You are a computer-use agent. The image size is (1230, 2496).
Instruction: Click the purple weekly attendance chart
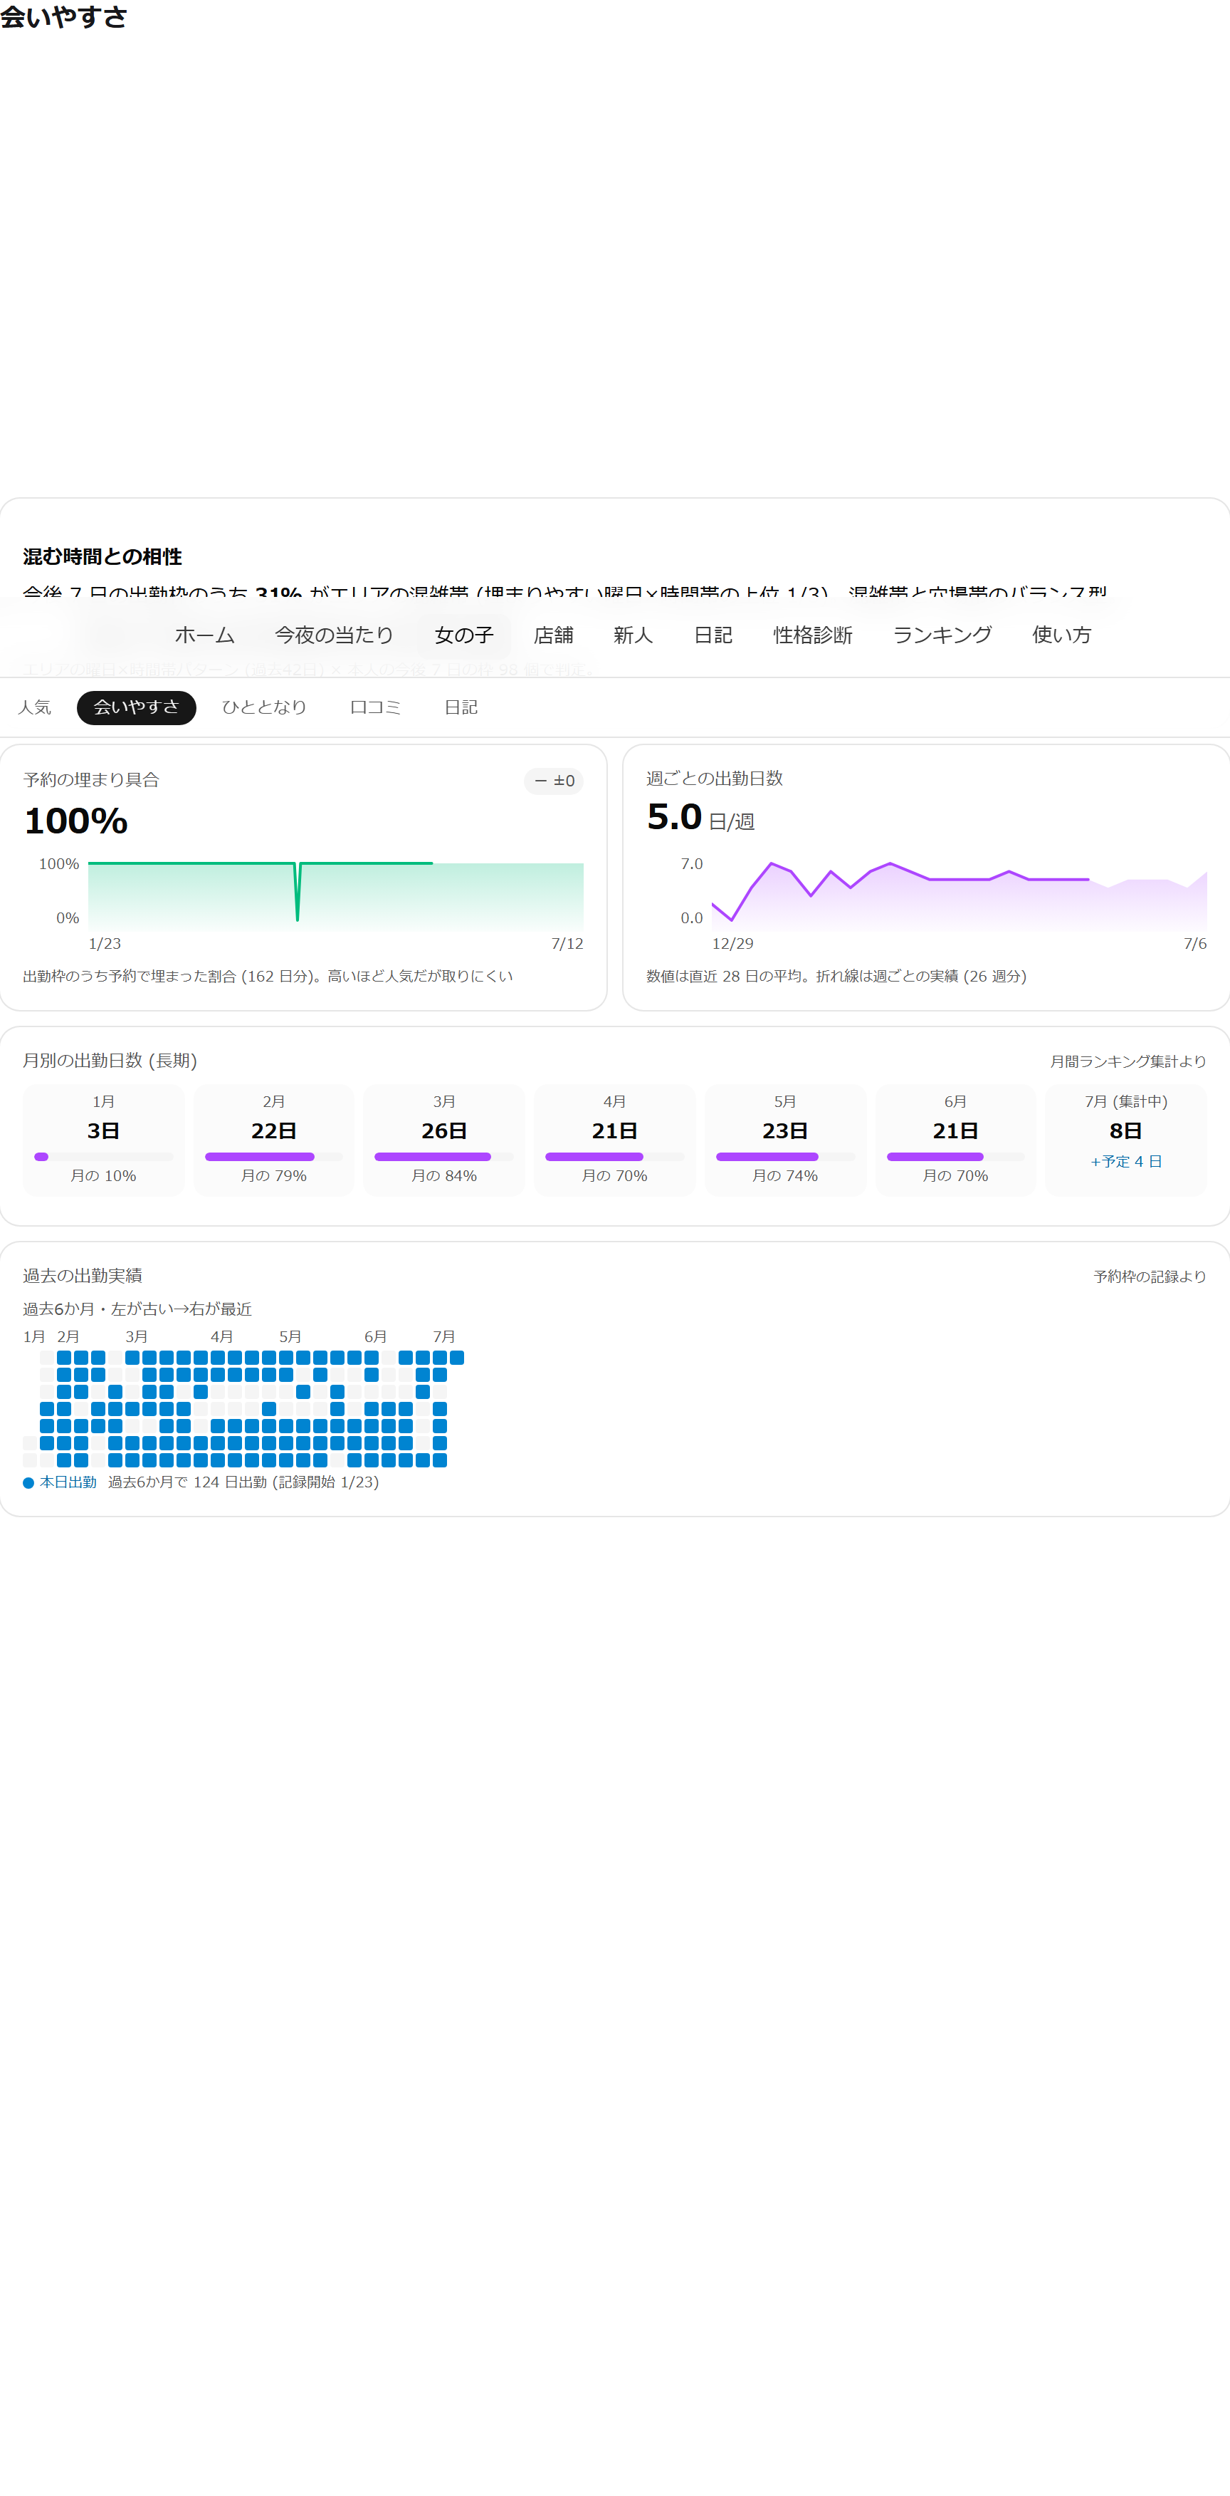pos(959,895)
